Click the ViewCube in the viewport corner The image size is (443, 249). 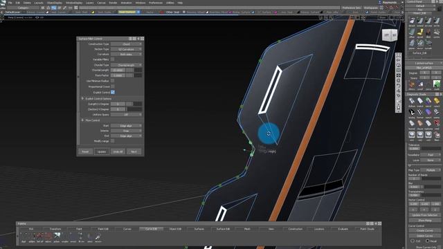(390, 35)
